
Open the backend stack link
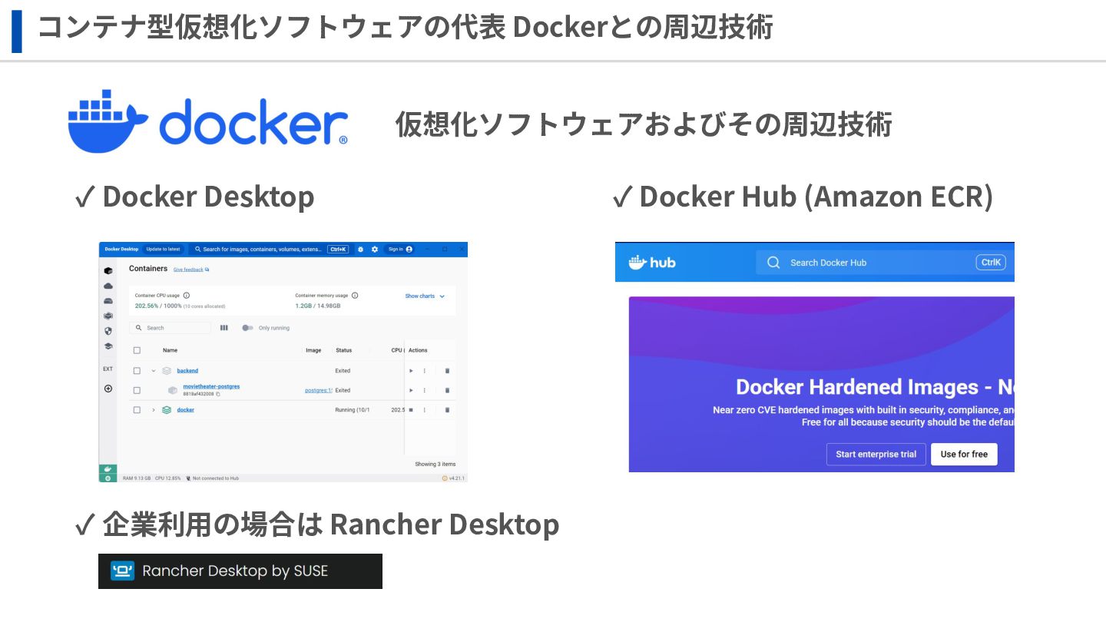point(187,371)
